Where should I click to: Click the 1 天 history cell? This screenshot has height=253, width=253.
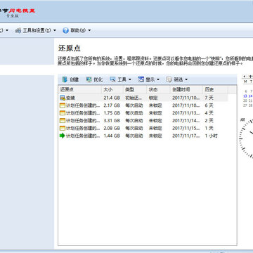[209, 128]
